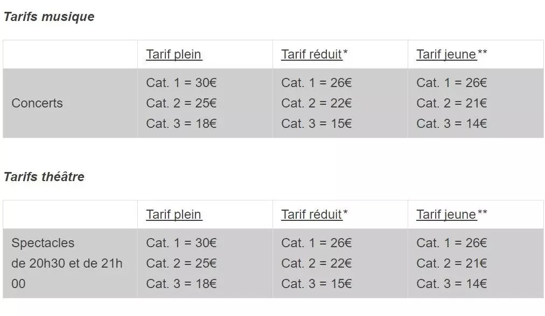Open the Tarif réduit link under Tarifs musique
This screenshot has width=545, height=316.
(x=311, y=54)
